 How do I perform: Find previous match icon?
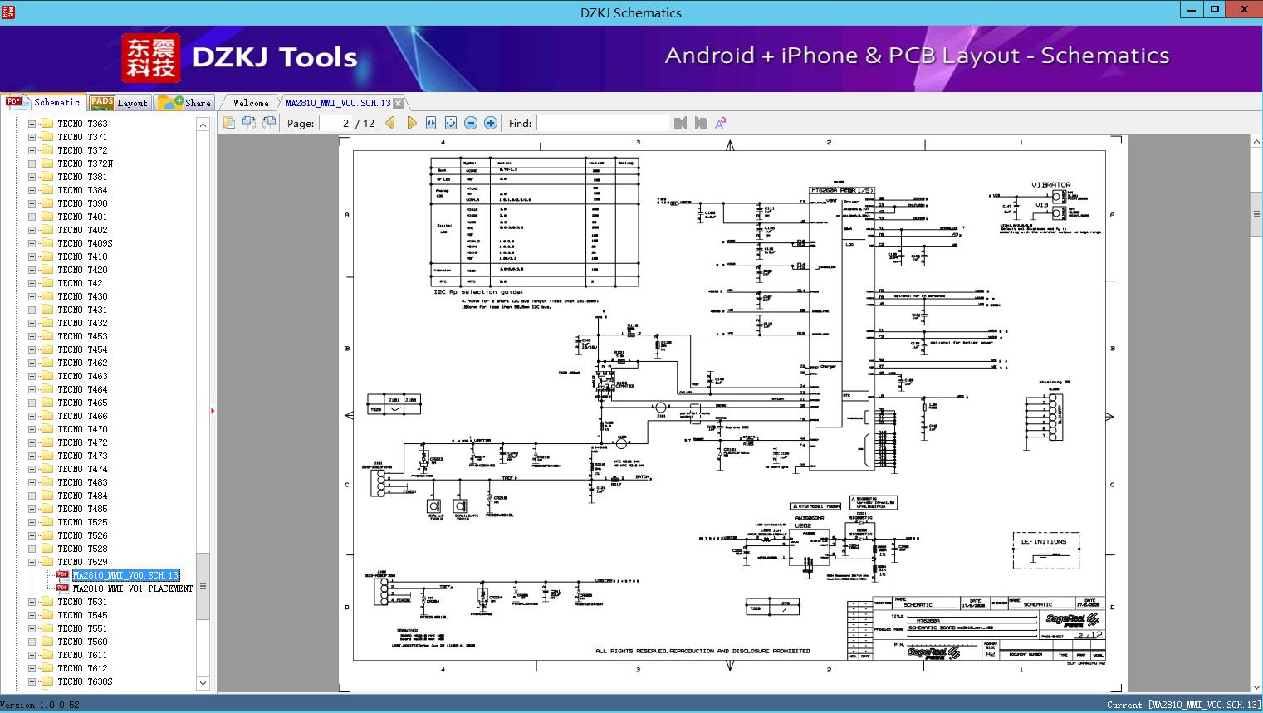click(x=681, y=123)
